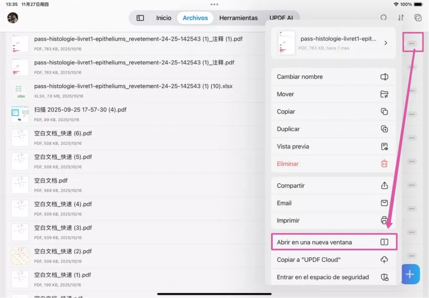Click the sort order icon
Viewport: 429px width, 298px height.
(401, 18)
